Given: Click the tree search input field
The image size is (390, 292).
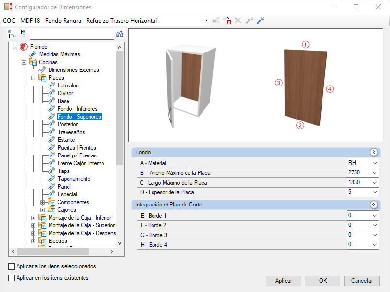Looking at the screenshot, I should pyautogui.click(x=71, y=34).
